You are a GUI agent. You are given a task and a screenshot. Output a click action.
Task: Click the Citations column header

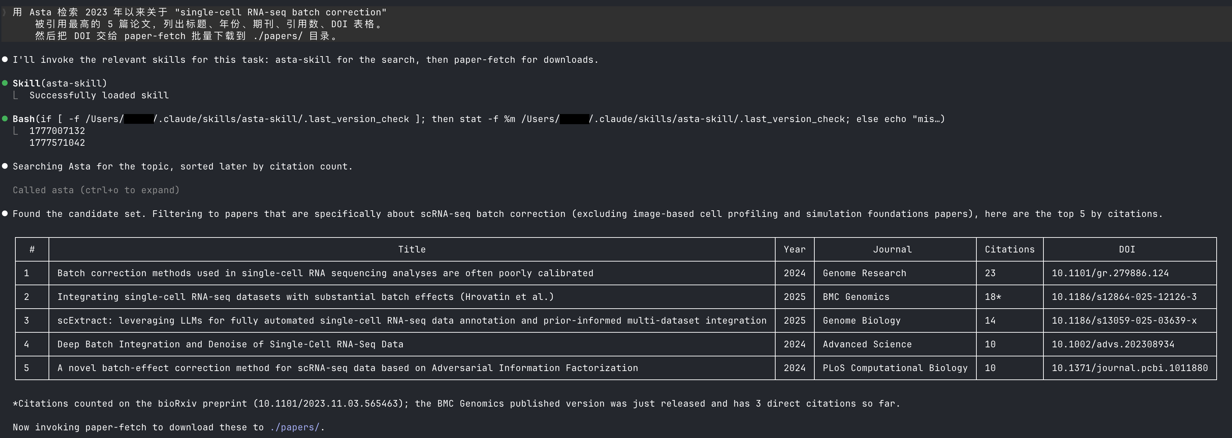[1010, 249]
